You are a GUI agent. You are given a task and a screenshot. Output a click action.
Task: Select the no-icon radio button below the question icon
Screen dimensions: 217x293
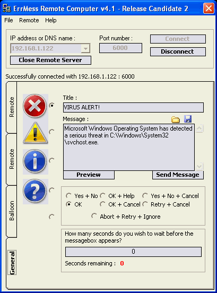(x=51, y=217)
